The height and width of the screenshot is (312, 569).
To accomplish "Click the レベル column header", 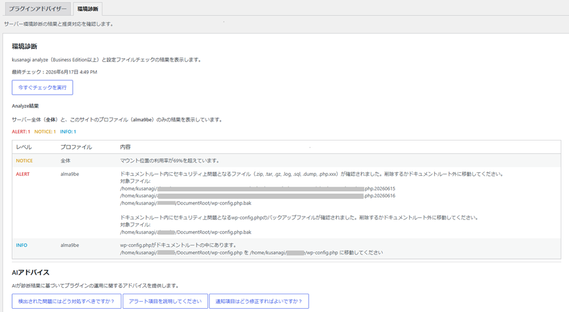I will [x=24, y=147].
